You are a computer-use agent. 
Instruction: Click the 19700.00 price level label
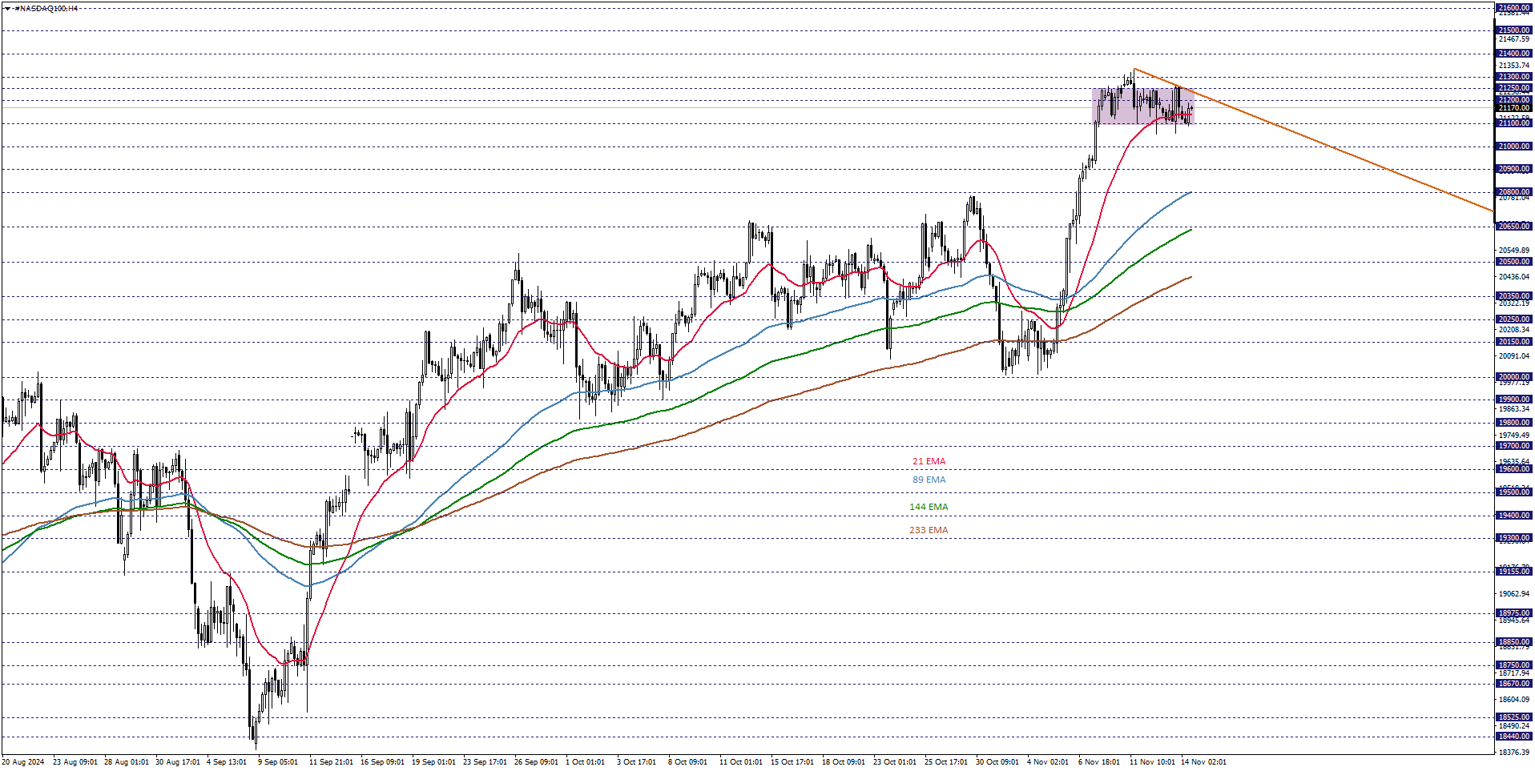pos(1513,446)
